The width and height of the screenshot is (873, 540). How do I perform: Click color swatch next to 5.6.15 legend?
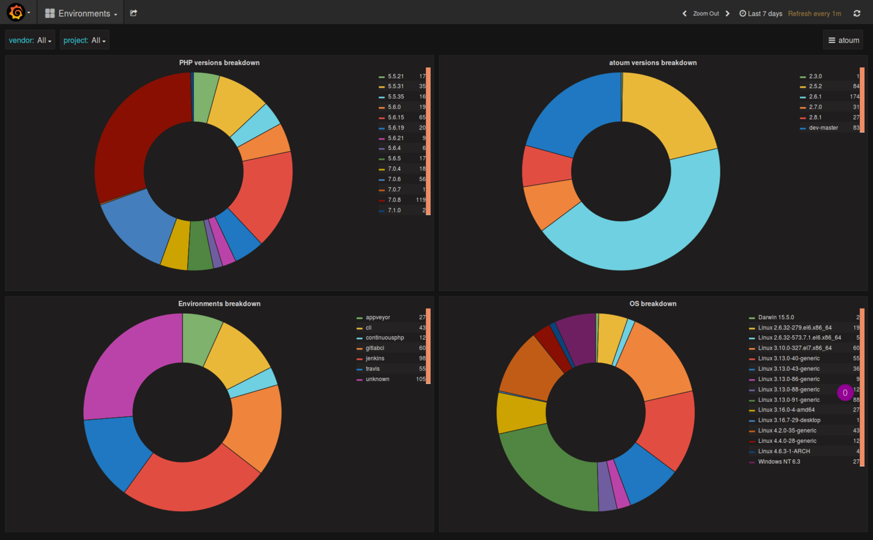tap(382, 118)
